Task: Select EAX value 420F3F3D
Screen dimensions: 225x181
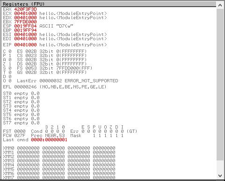Action: click(25, 9)
